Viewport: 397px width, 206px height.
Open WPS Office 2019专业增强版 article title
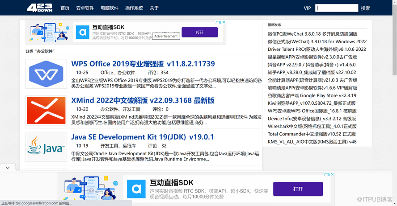click(x=143, y=64)
